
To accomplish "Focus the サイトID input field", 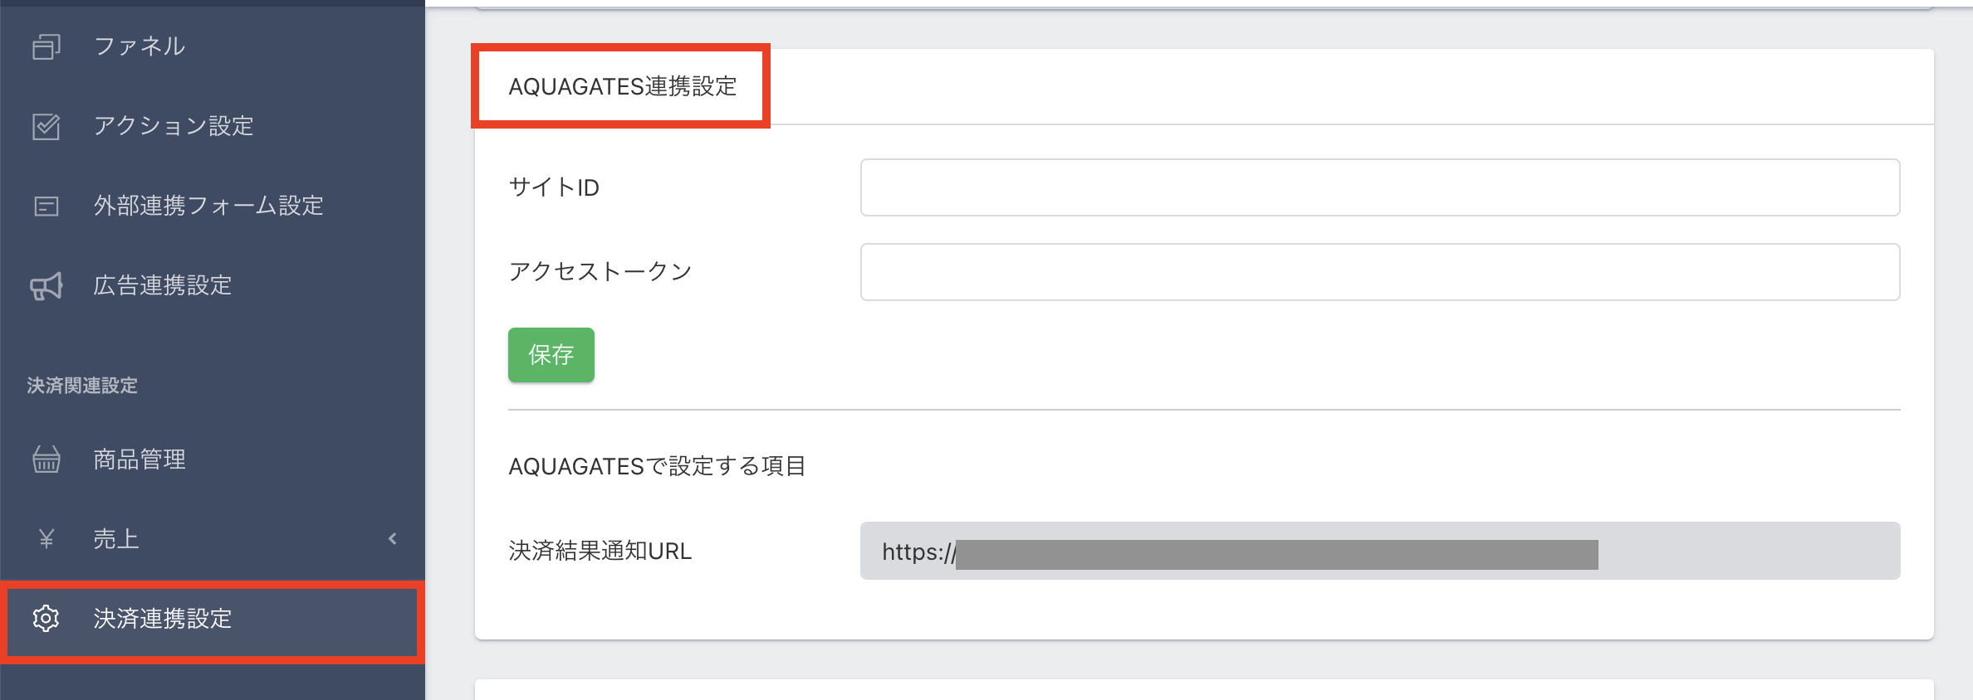I will [x=1379, y=187].
